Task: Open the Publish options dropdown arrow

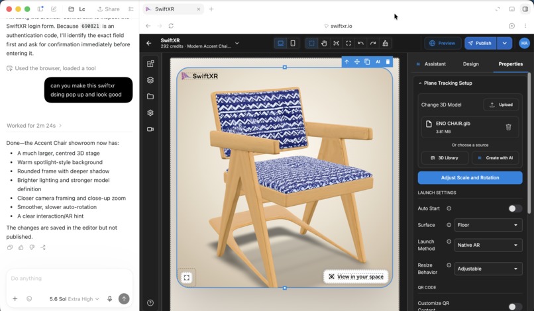Action: (504, 43)
